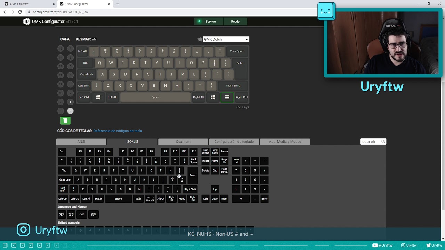This screenshot has width=445, height=250.
Task: Open the Quantum keycodes tab
Action: pyautogui.click(x=183, y=142)
